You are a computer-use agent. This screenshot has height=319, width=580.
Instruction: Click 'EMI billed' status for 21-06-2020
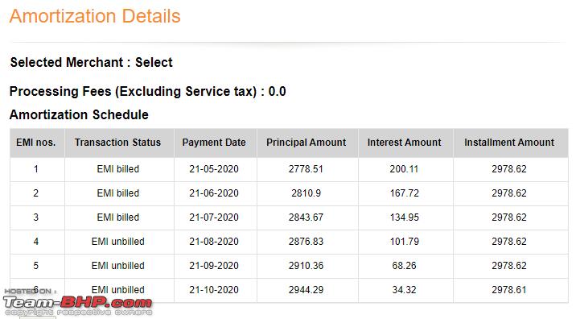point(118,193)
